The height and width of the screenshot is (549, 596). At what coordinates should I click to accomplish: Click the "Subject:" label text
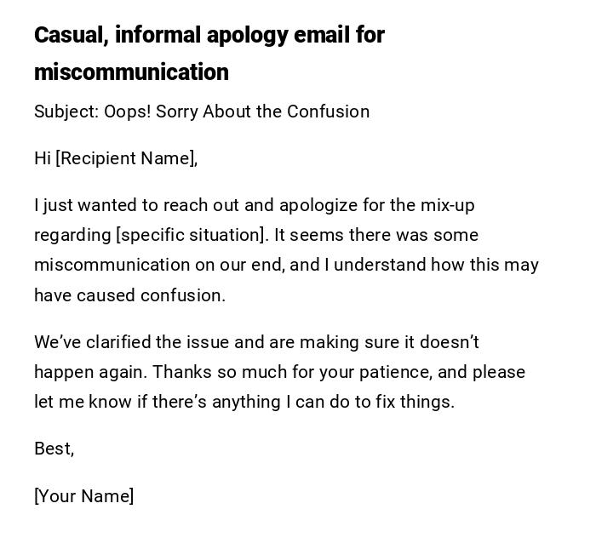point(66,112)
